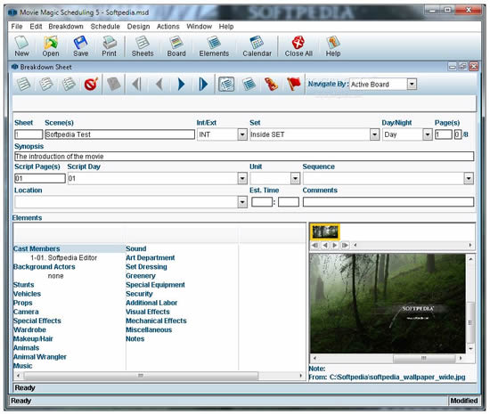Select cast member 1-01. Softpedia Editor
The image size is (490, 414).
(64, 258)
